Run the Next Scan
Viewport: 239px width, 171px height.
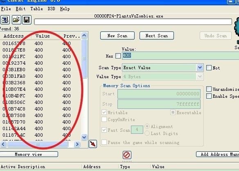pos(157,36)
